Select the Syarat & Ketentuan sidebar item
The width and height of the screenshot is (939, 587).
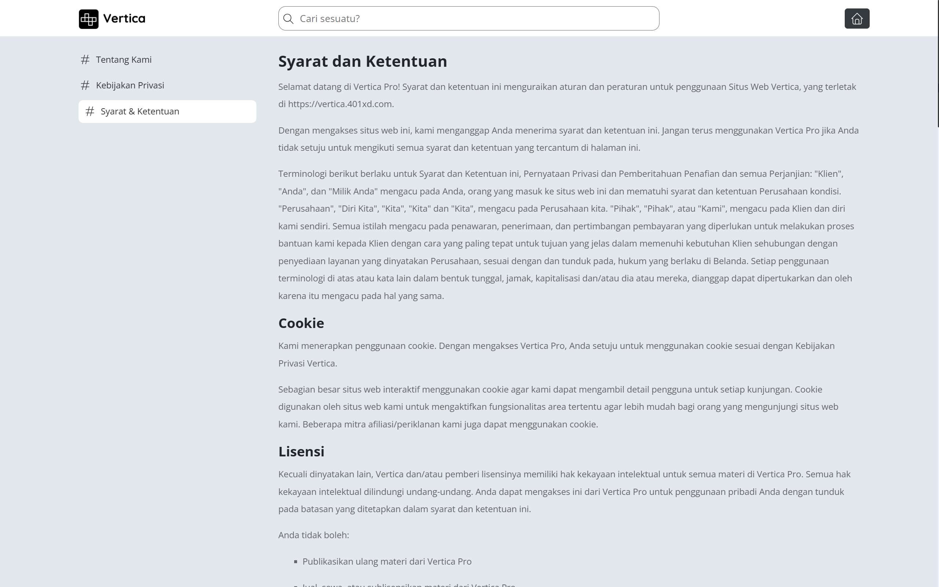(167, 112)
